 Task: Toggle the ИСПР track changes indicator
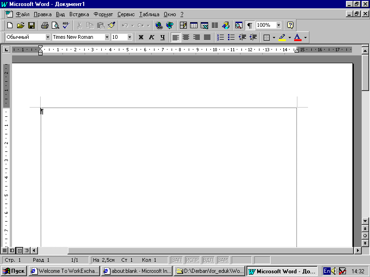pyautogui.click(x=192, y=260)
